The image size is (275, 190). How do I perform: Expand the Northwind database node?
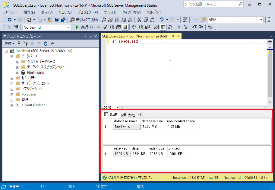point(18,72)
